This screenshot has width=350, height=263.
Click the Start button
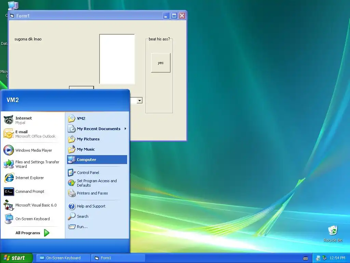point(16,258)
